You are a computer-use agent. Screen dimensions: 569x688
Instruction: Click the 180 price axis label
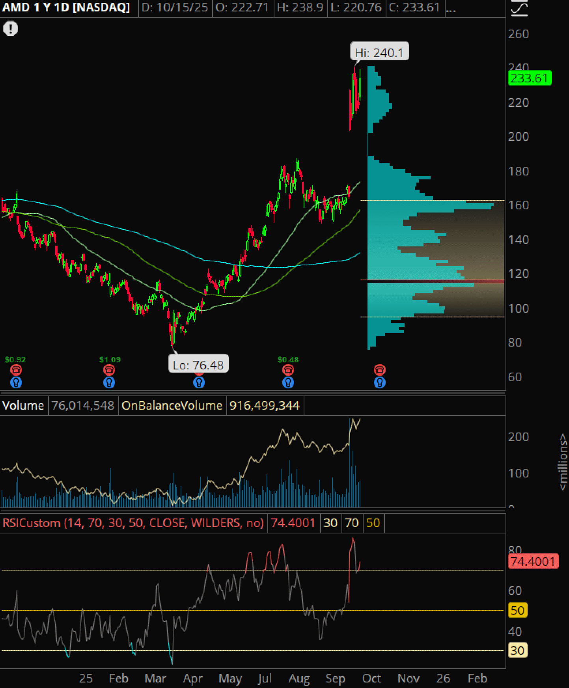(x=519, y=172)
